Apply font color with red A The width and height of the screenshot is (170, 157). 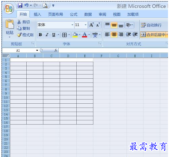(x=85, y=35)
